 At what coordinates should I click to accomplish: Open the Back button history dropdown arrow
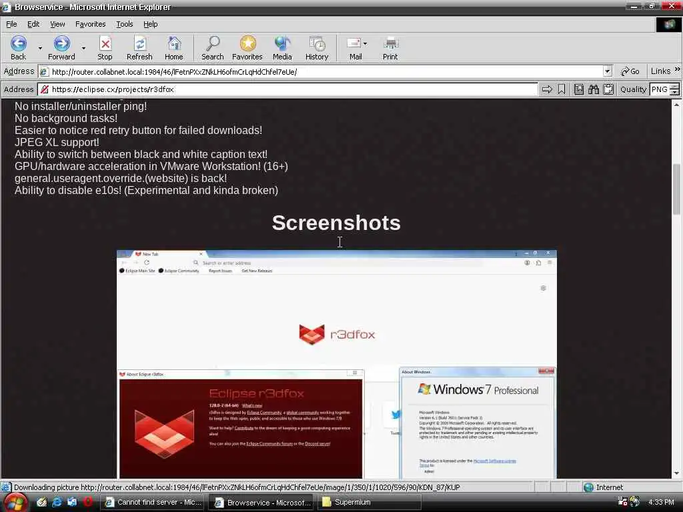[x=40, y=48]
